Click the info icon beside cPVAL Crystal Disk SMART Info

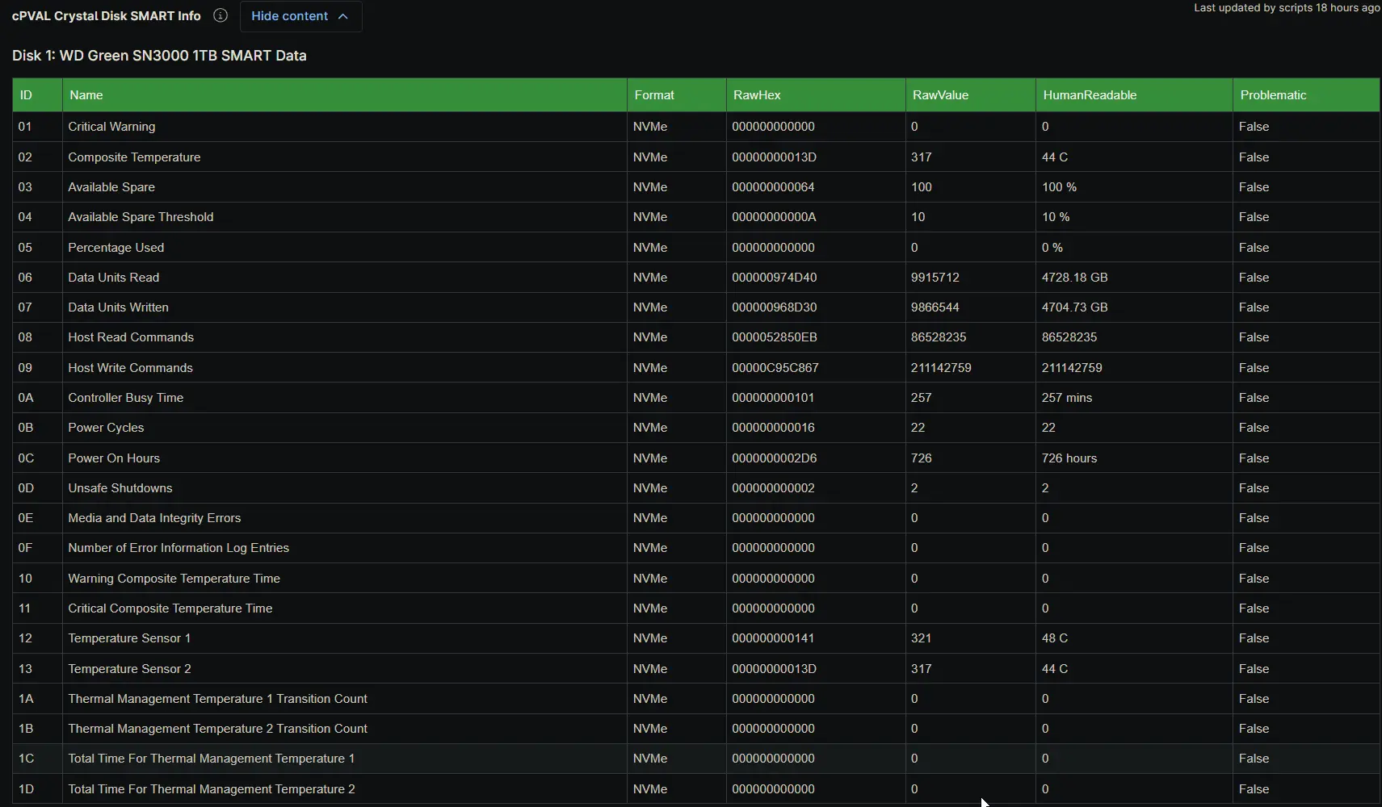point(220,15)
